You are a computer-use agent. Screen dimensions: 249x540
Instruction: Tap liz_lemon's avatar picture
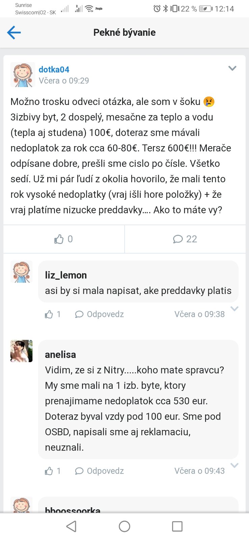22,272
